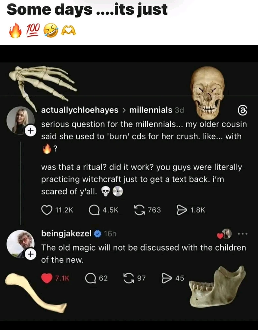Visit the beingjakezel username link
The height and width of the screenshot is (330, 258).
coord(66,234)
